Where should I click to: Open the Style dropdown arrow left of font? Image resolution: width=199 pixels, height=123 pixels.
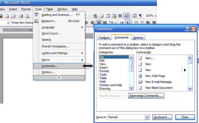click(x=8, y=23)
